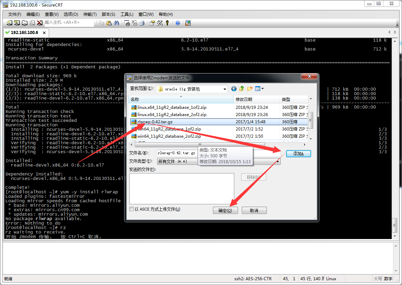Open the 编辑(E) menu
402x285 pixels.
point(33,14)
